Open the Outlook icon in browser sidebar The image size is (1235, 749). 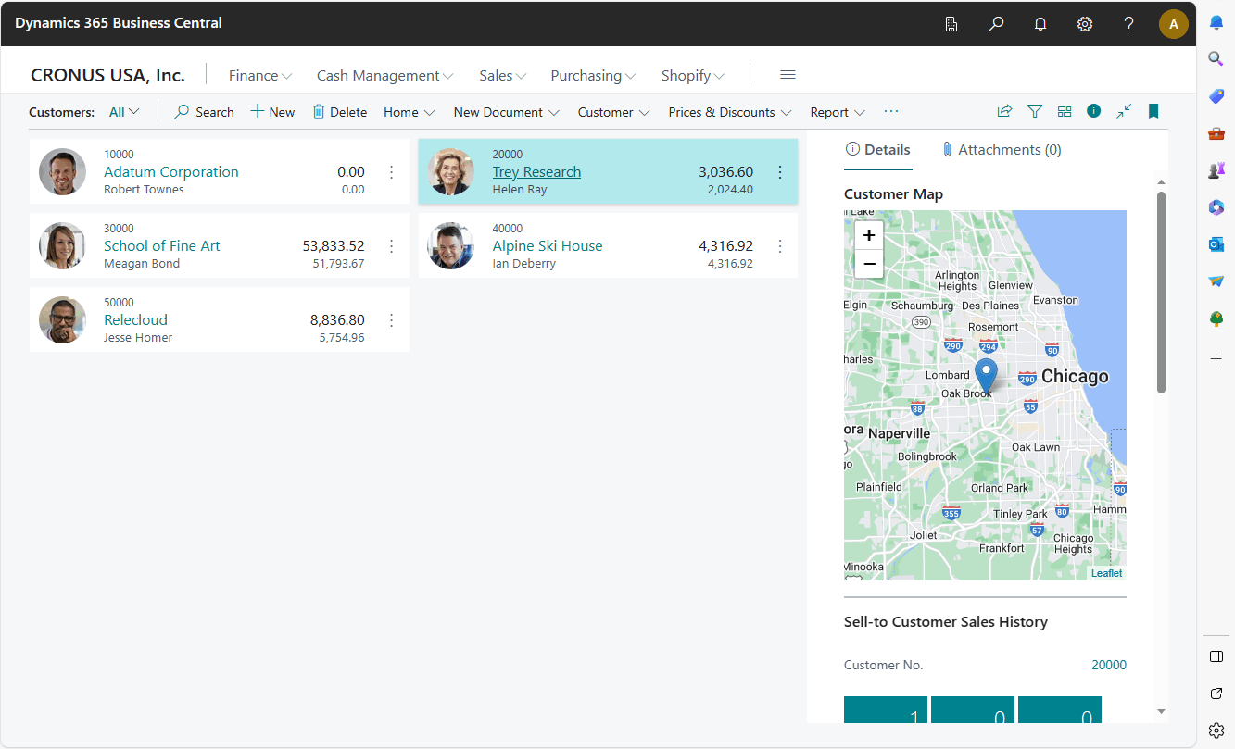(x=1216, y=244)
